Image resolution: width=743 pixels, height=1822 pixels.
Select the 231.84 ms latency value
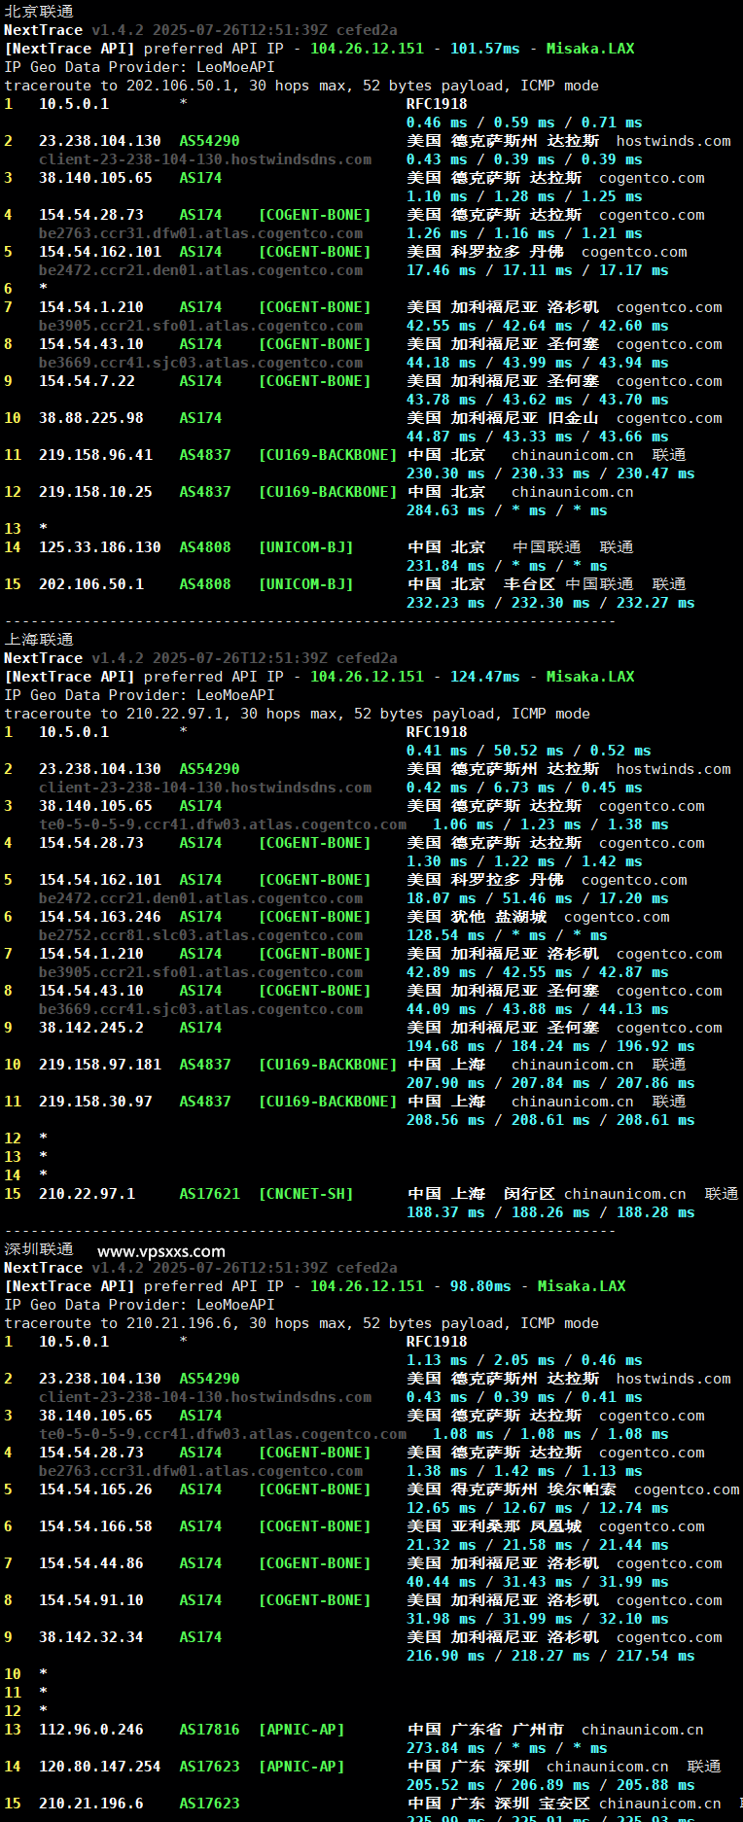(445, 566)
